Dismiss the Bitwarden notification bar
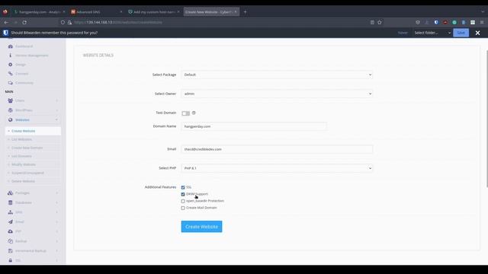Viewport: 488px width, 274px height. (x=477, y=33)
